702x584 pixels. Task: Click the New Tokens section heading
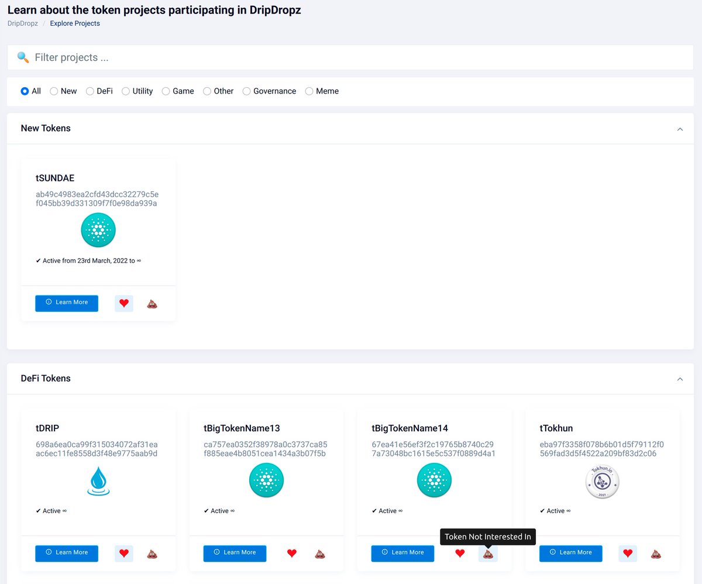[x=46, y=128]
